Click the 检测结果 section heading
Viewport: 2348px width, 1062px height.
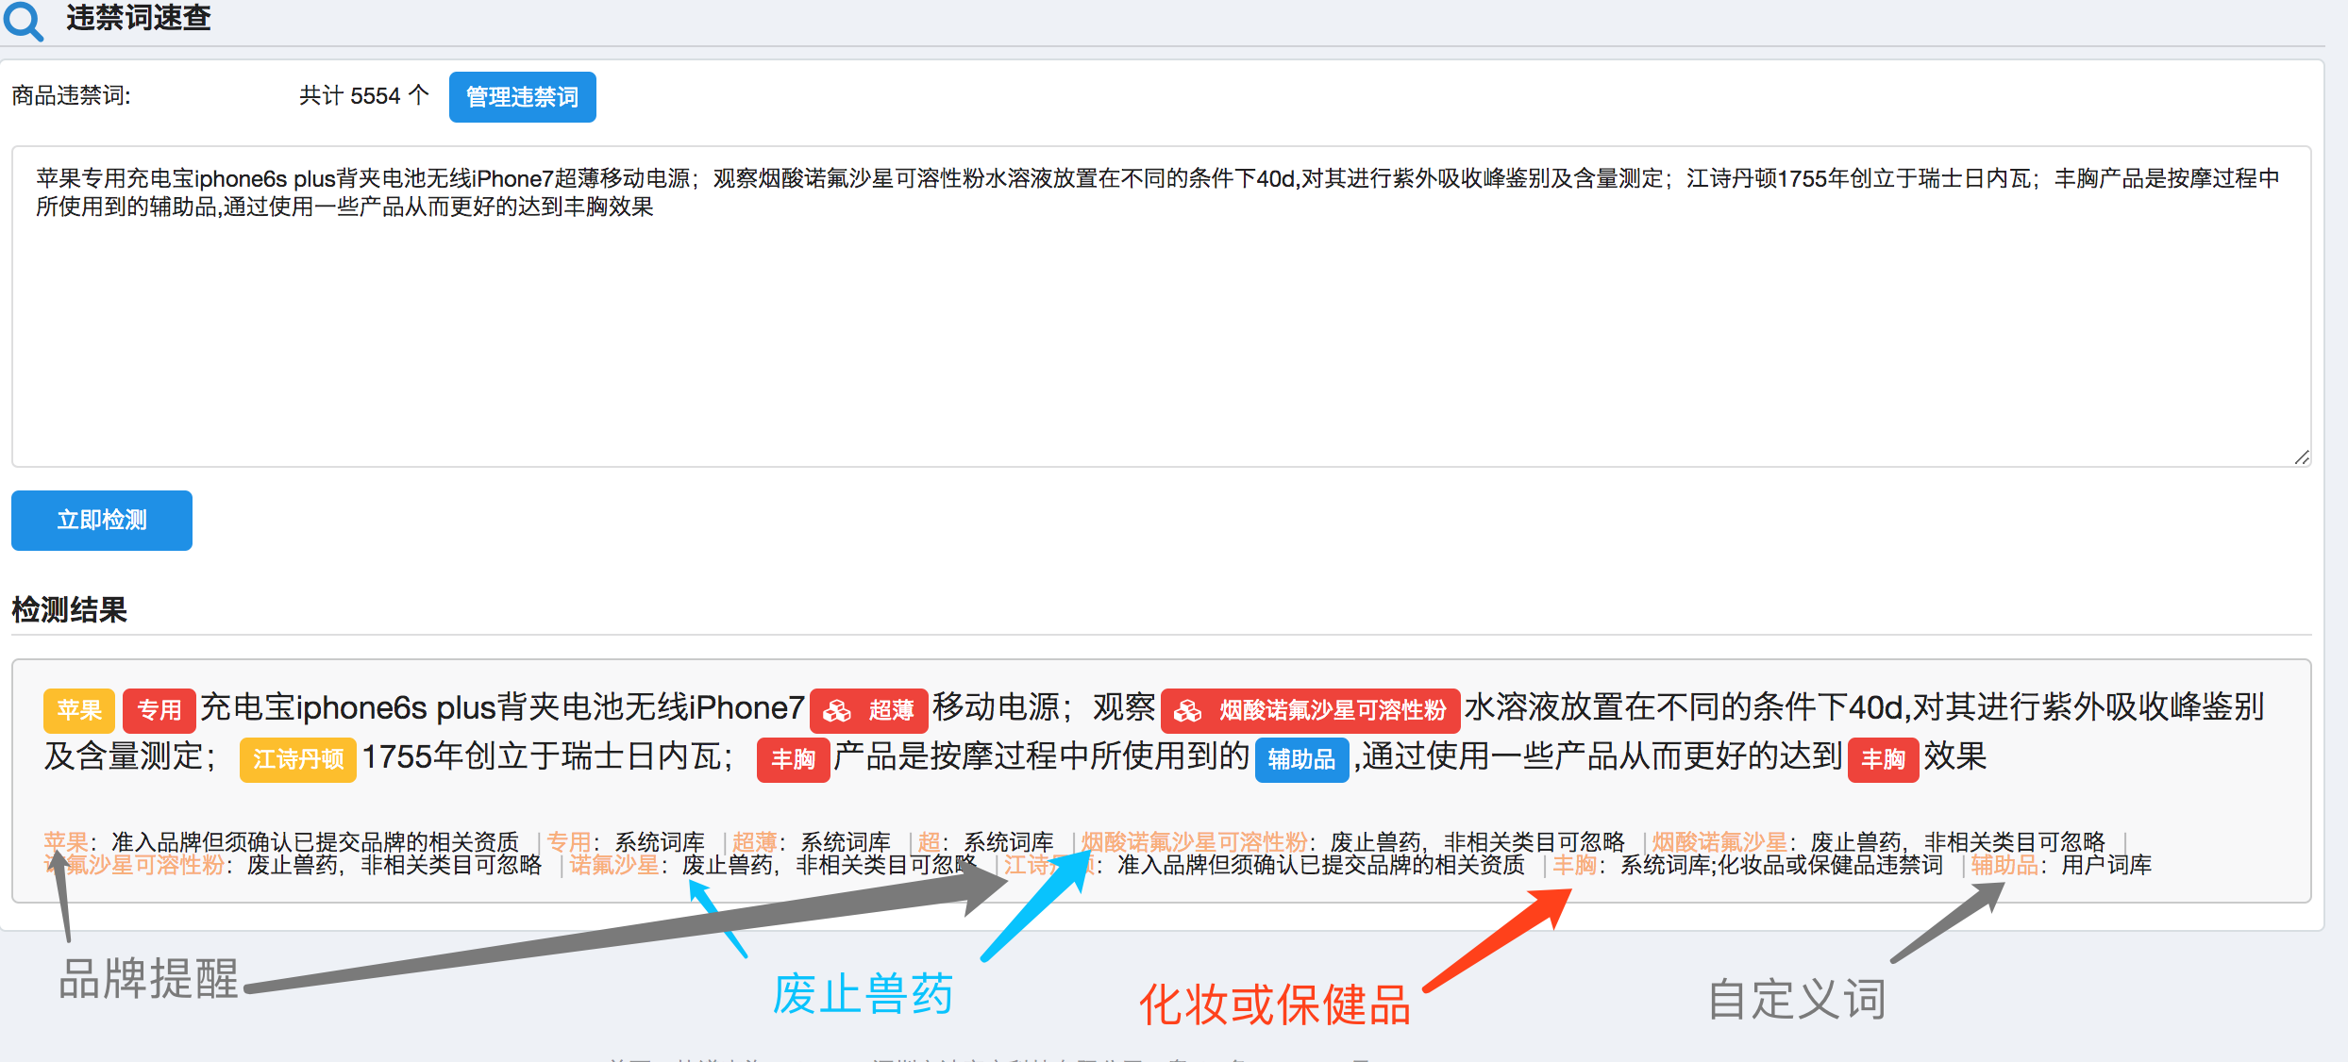70,610
